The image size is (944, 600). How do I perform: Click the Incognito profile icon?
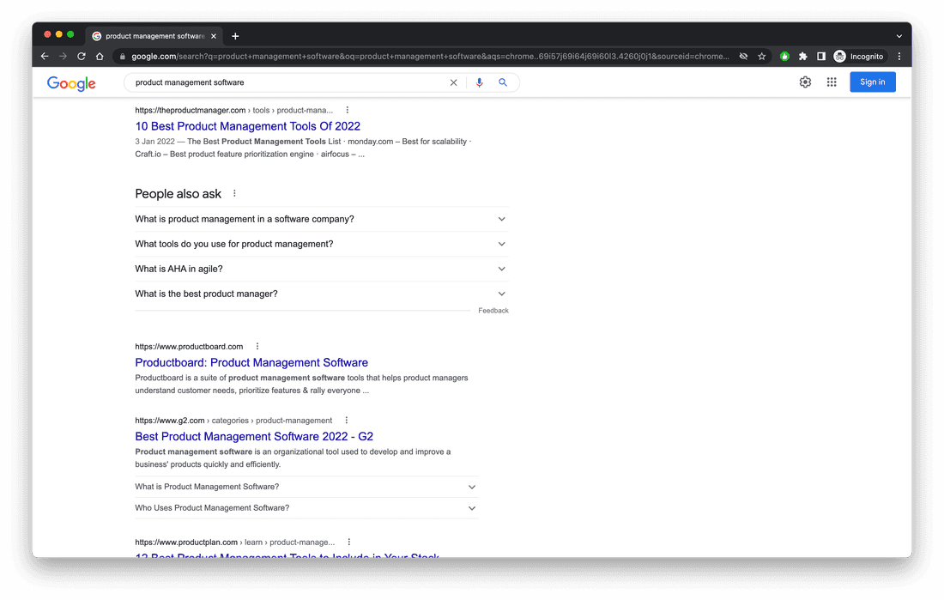[838, 56]
